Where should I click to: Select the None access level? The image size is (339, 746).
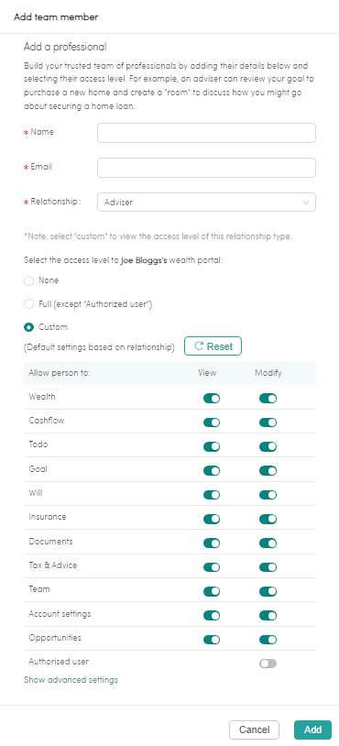coord(29,280)
